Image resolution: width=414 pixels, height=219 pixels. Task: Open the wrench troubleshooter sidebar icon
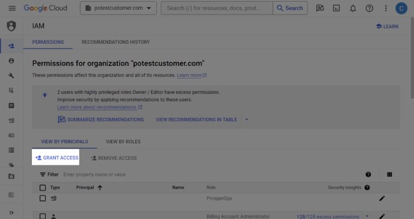[x=11, y=76]
